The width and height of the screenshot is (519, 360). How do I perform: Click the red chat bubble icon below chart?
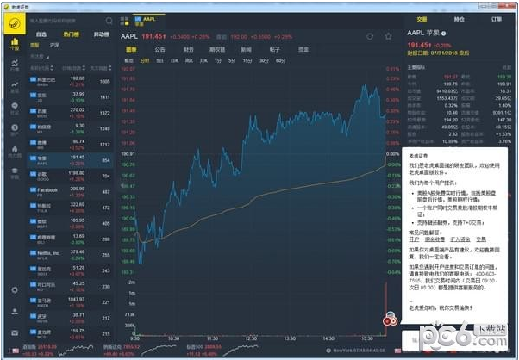(391, 320)
